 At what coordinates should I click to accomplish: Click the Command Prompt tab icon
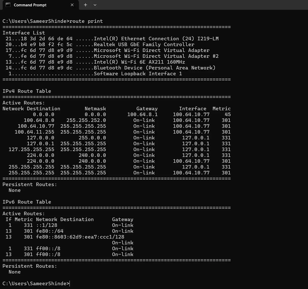[x=8, y=5]
